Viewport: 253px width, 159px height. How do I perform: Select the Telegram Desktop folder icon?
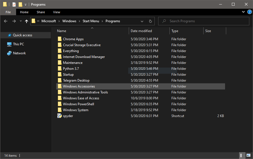pos(60,80)
